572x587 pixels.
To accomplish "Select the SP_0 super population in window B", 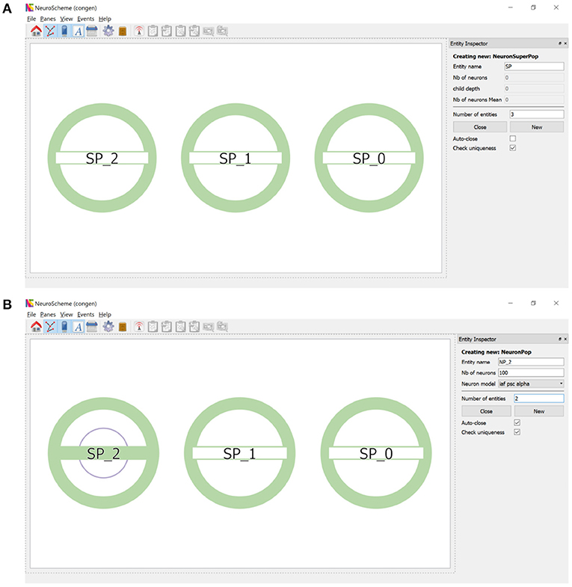I will click(376, 453).
